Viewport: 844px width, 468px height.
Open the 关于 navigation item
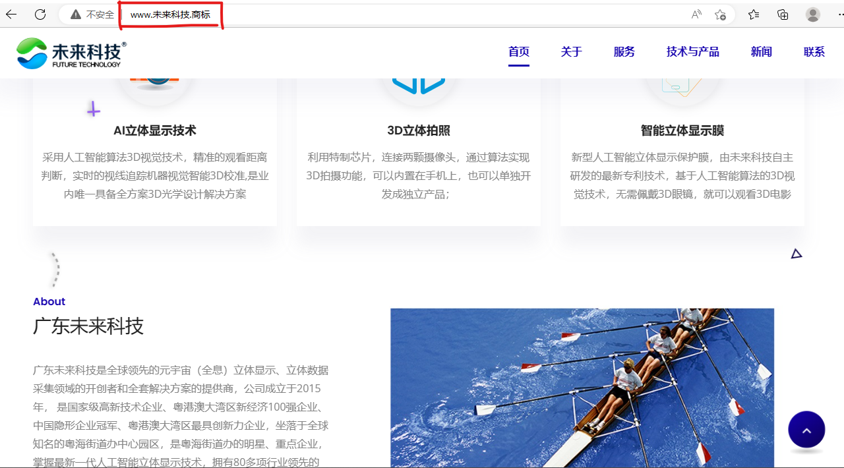(572, 52)
